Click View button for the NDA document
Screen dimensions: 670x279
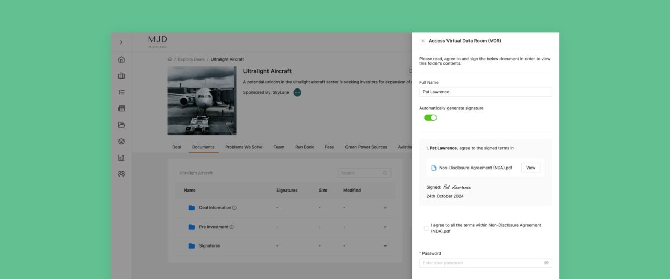(530, 168)
